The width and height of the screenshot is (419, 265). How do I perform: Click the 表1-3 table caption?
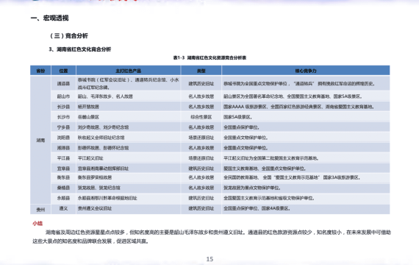pos(209,57)
